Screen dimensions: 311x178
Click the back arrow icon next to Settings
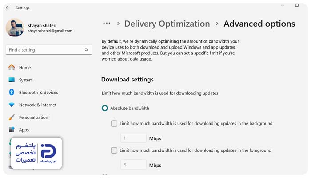coord(8,8)
